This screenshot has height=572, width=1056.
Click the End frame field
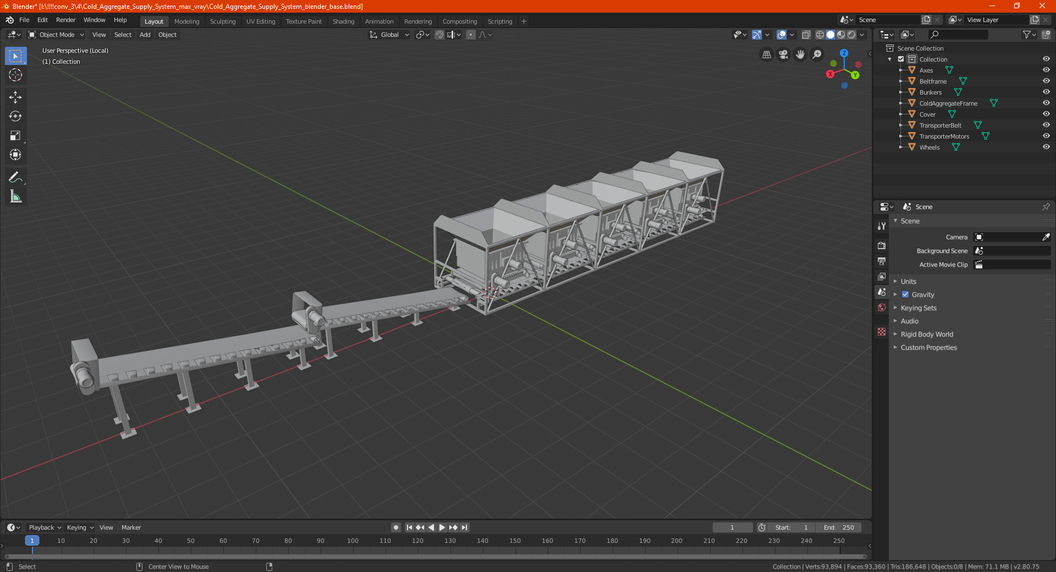coord(839,527)
